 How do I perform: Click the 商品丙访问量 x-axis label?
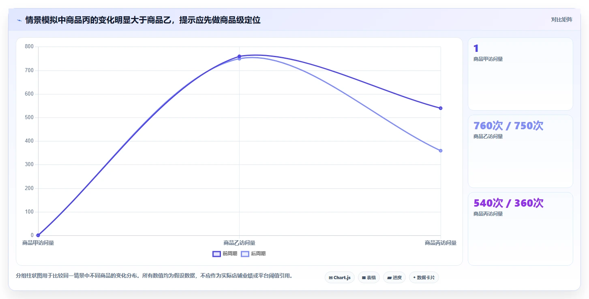(x=441, y=243)
